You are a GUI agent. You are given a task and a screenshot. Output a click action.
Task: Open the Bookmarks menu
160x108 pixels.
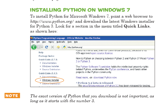[61, 42]
